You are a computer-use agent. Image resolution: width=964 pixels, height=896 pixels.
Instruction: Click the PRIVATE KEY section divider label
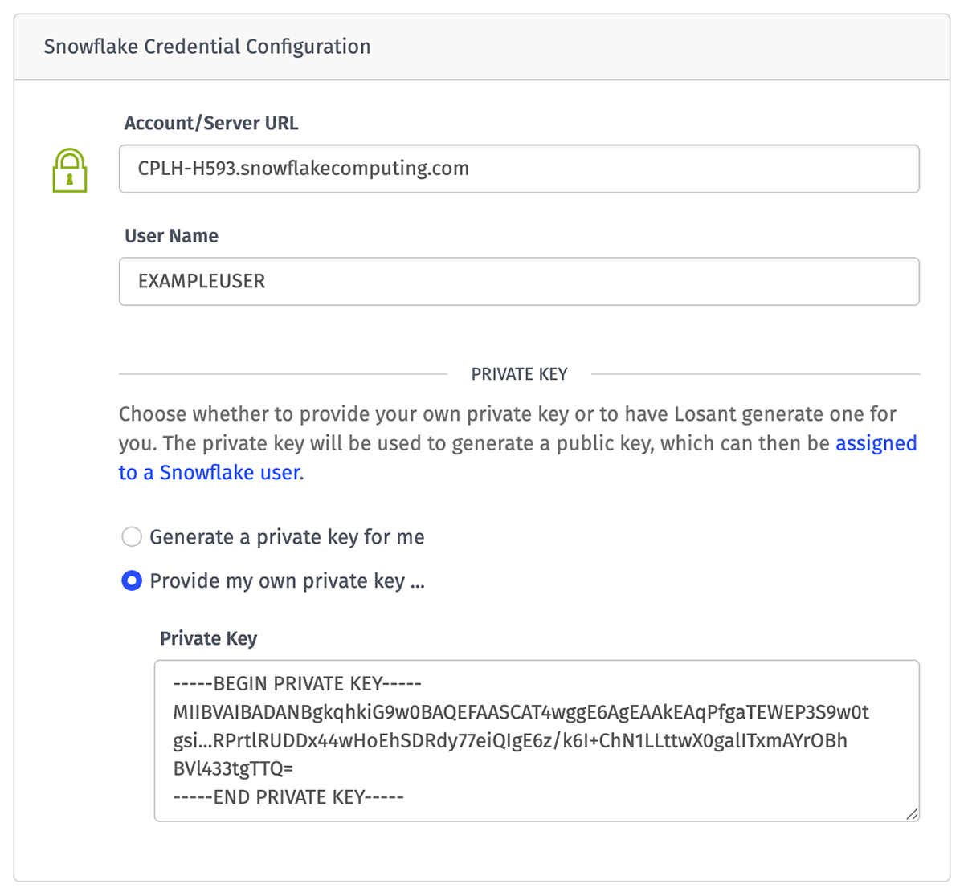coord(518,373)
